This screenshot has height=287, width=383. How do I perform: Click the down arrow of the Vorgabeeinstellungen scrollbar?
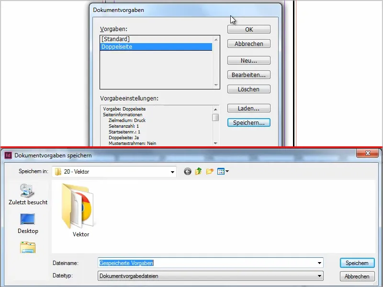click(215, 143)
